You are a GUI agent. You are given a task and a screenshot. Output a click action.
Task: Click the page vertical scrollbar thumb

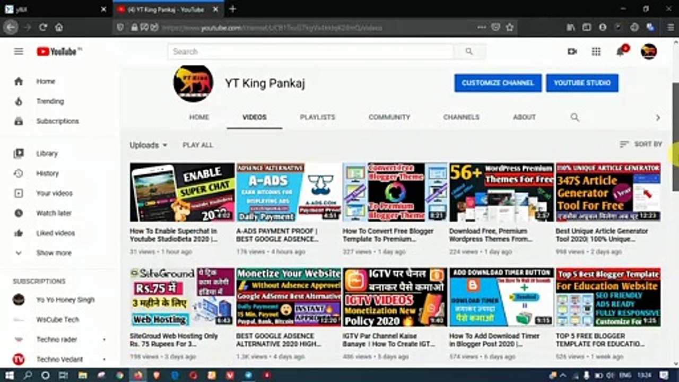(x=675, y=136)
